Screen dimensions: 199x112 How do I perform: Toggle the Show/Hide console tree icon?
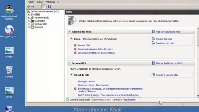44,7
